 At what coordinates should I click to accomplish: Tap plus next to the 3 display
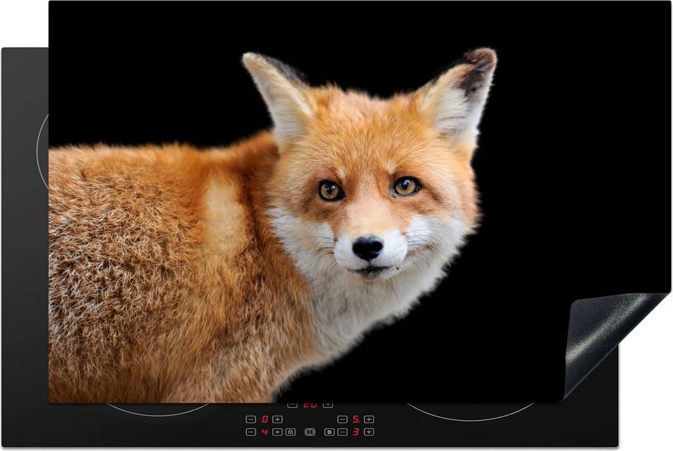point(369,432)
